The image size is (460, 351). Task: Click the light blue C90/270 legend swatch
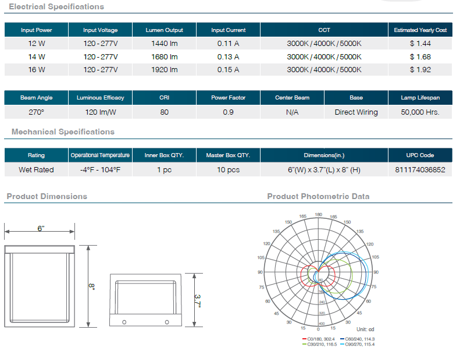tap(341, 345)
